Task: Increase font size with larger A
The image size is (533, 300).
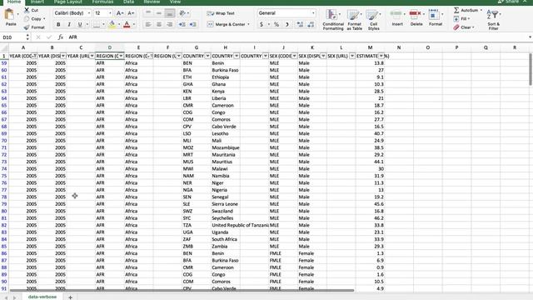Action: tap(120, 13)
